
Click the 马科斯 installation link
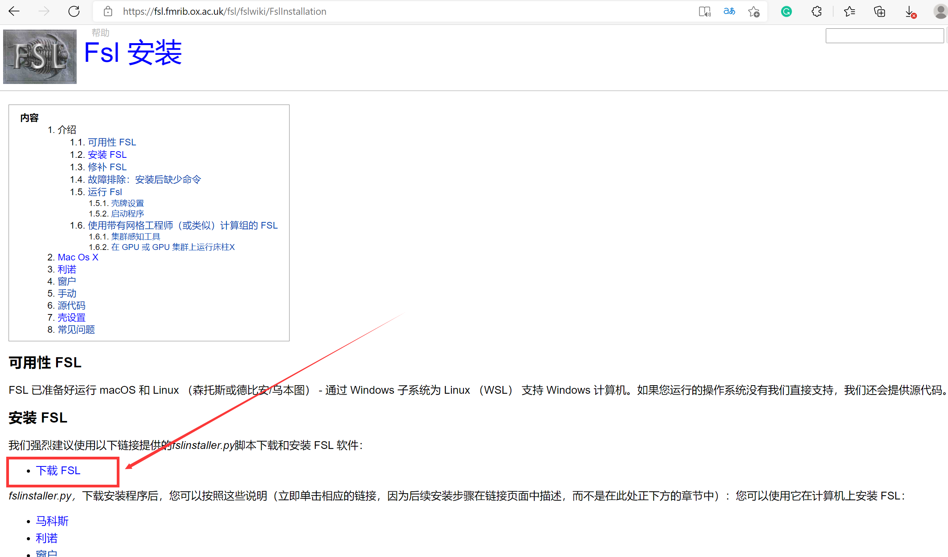tap(52, 521)
